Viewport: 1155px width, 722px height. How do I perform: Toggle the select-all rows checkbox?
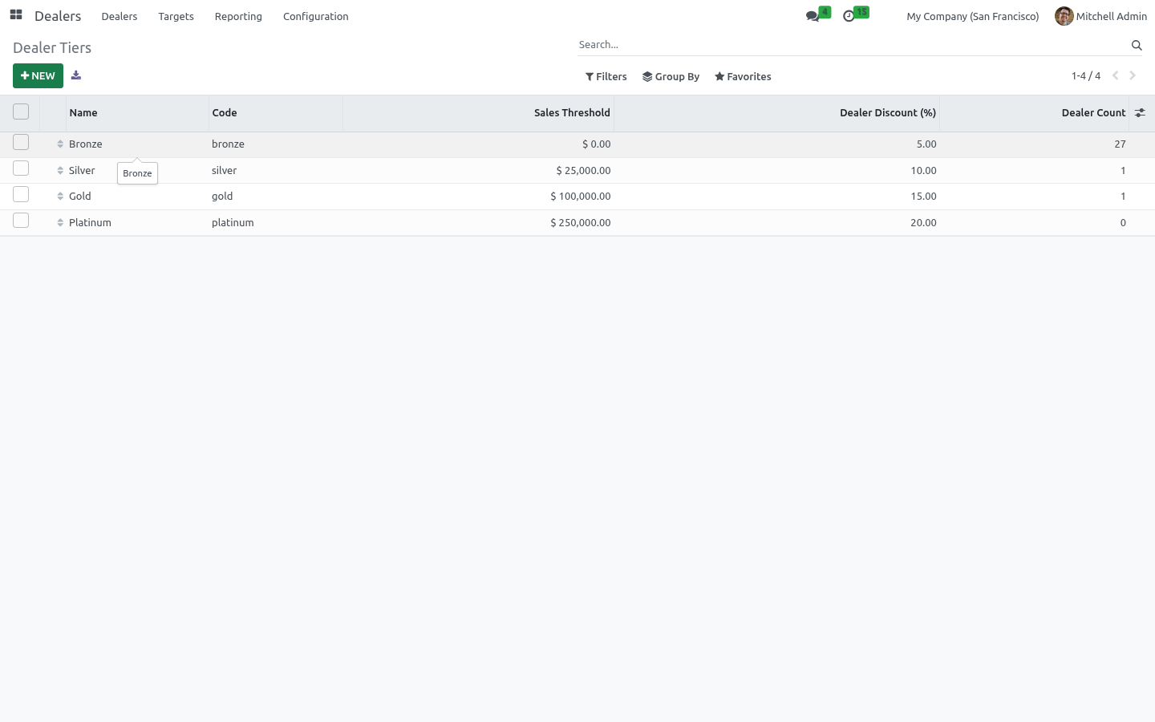click(21, 112)
